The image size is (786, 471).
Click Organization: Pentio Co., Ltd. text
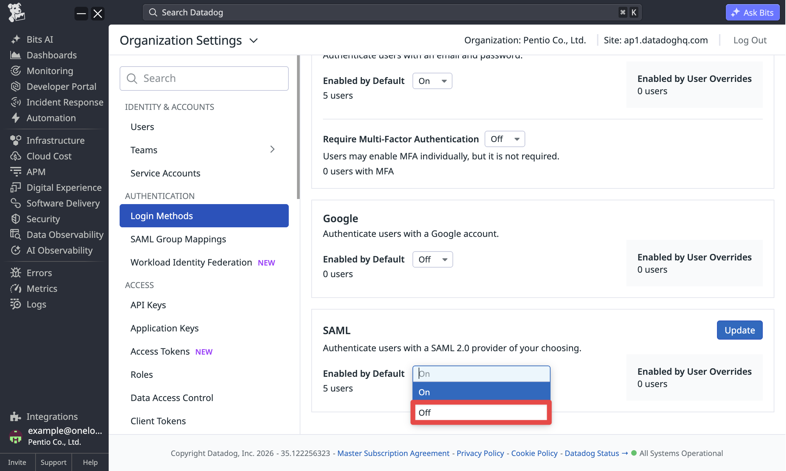[x=525, y=40]
